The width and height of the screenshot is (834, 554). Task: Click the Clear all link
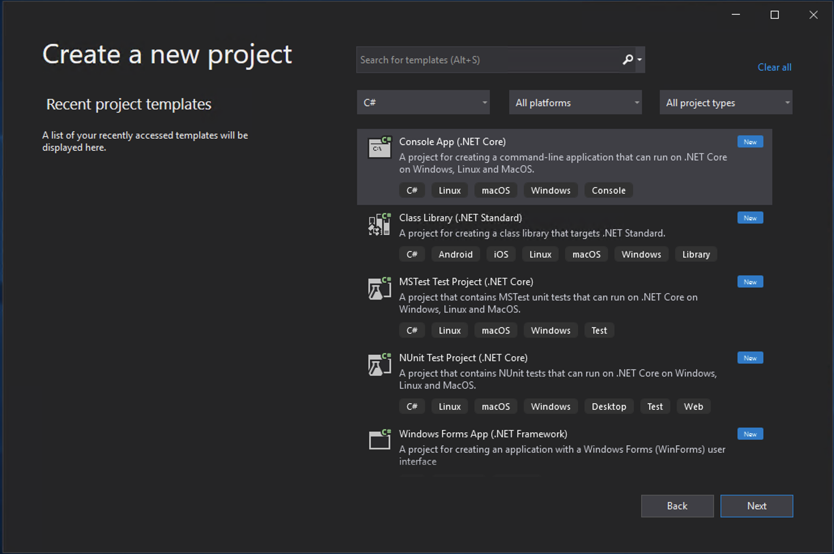(774, 67)
